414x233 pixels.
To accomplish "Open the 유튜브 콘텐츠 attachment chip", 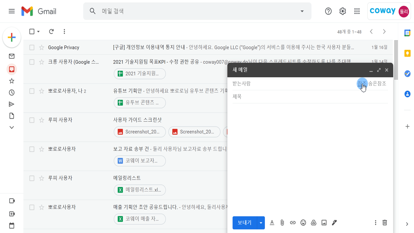I will 140,103.
